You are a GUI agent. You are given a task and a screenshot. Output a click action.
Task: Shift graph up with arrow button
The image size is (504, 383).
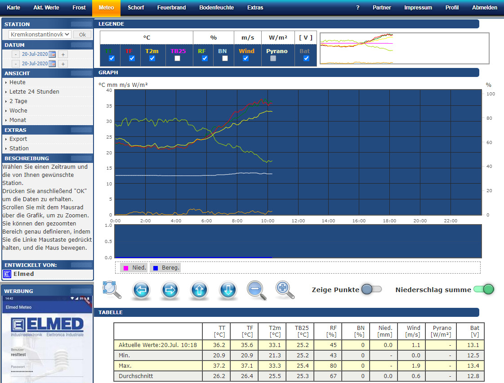[x=199, y=290]
